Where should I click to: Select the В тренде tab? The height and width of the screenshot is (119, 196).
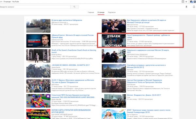click(x=101, y=12)
